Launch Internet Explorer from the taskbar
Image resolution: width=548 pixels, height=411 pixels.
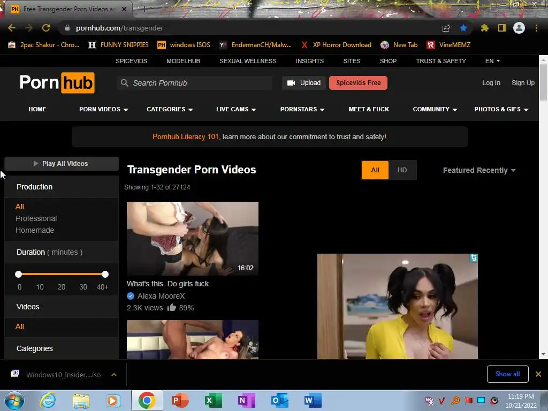click(48, 400)
